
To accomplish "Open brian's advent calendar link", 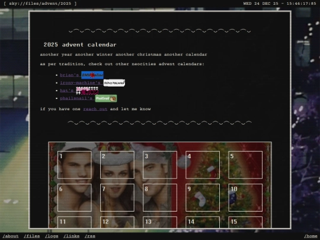I will 69,75.
